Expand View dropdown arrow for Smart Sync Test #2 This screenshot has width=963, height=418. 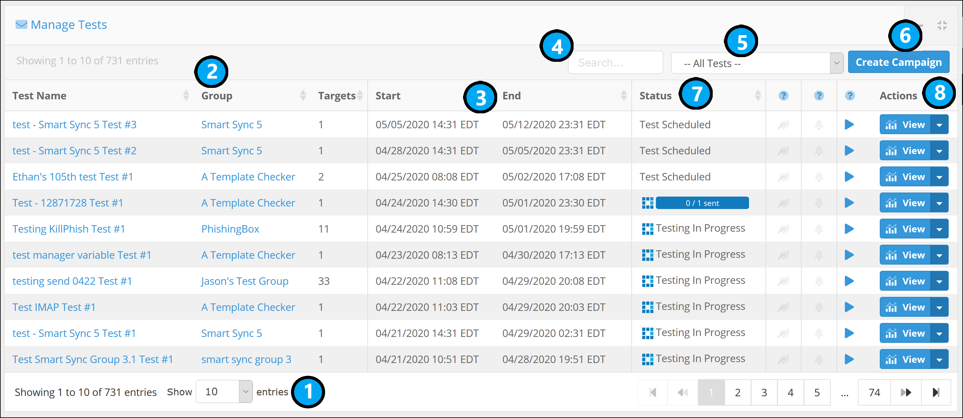(939, 151)
